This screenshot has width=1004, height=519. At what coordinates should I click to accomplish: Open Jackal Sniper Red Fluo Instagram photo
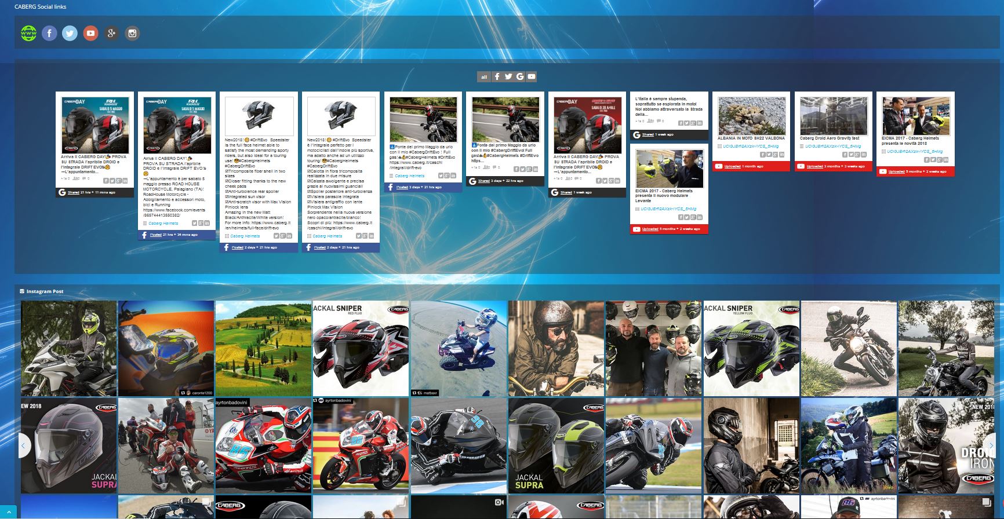(x=361, y=348)
